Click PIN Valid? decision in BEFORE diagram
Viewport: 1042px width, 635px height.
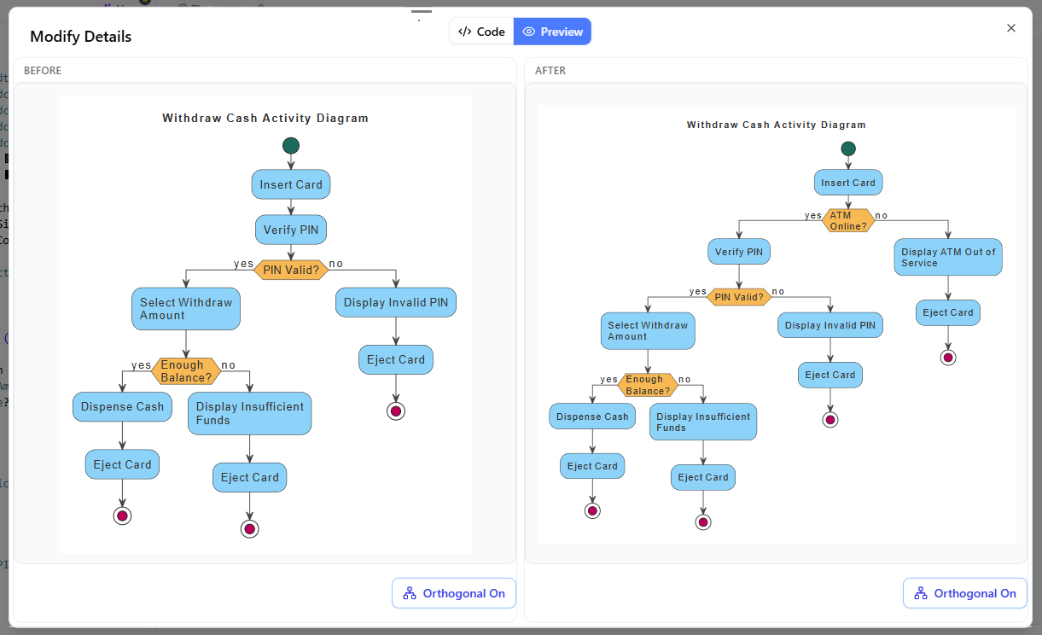pos(291,271)
